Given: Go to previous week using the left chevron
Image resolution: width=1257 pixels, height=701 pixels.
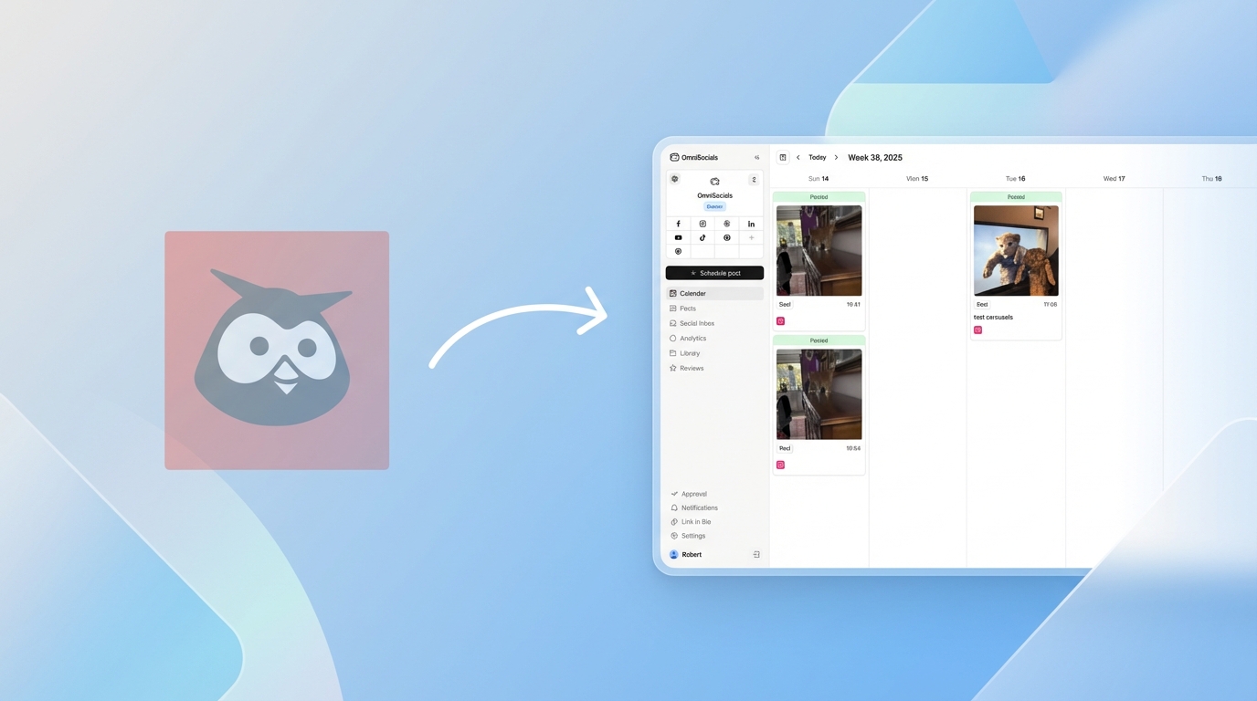Looking at the screenshot, I should (798, 157).
